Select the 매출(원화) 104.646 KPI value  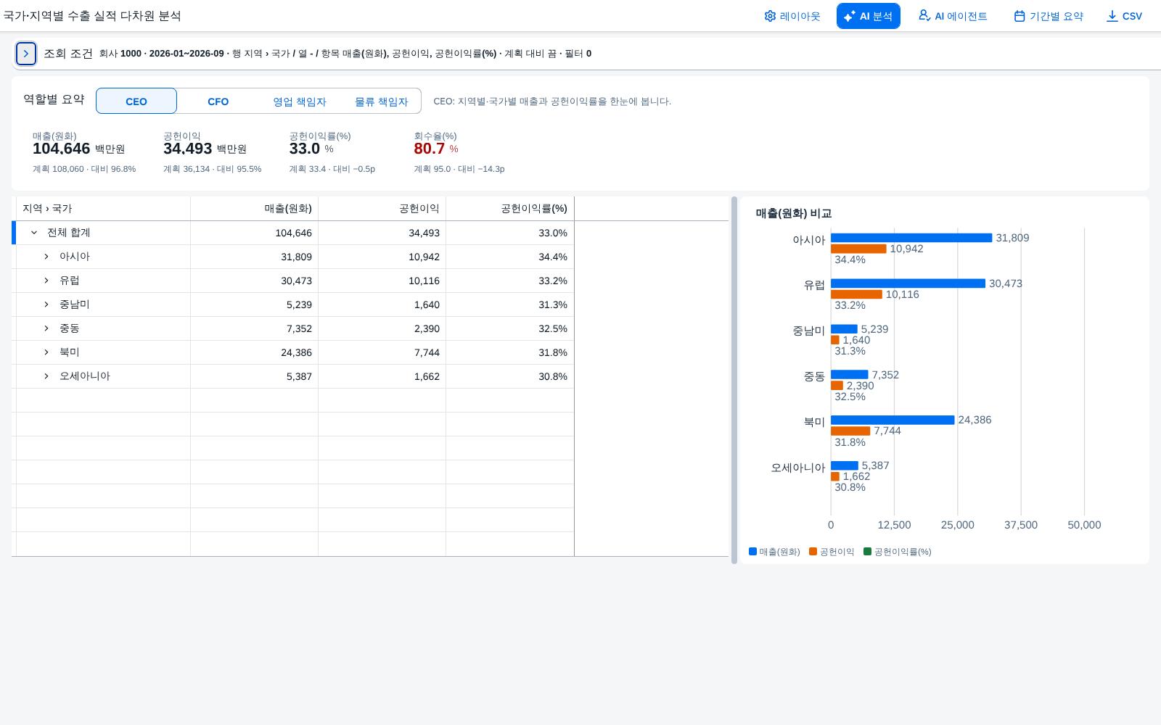(x=62, y=149)
